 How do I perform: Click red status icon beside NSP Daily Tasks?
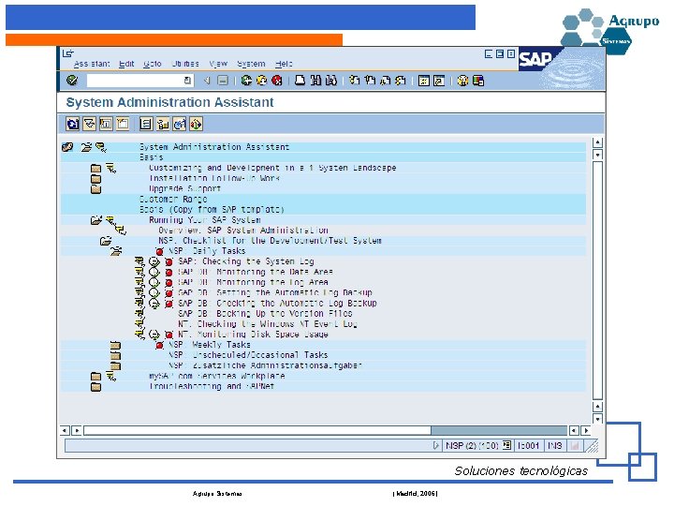tap(159, 251)
